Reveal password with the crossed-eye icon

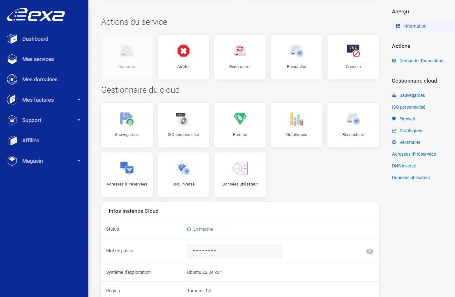pos(369,252)
